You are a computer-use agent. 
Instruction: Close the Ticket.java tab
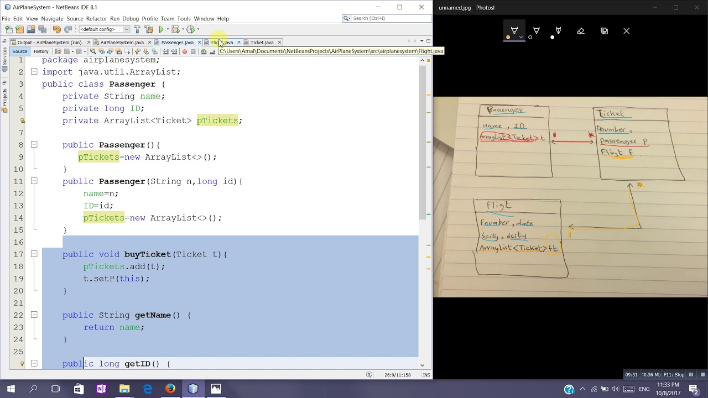tap(279, 42)
